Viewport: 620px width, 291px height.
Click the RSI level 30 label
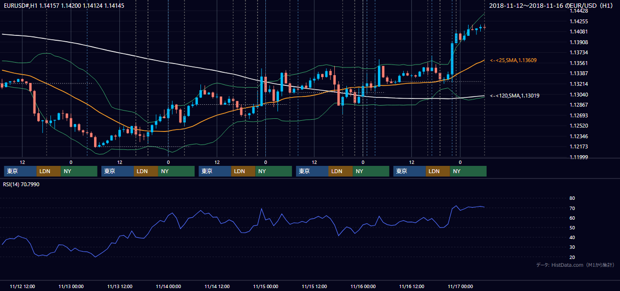(x=572, y=247)
